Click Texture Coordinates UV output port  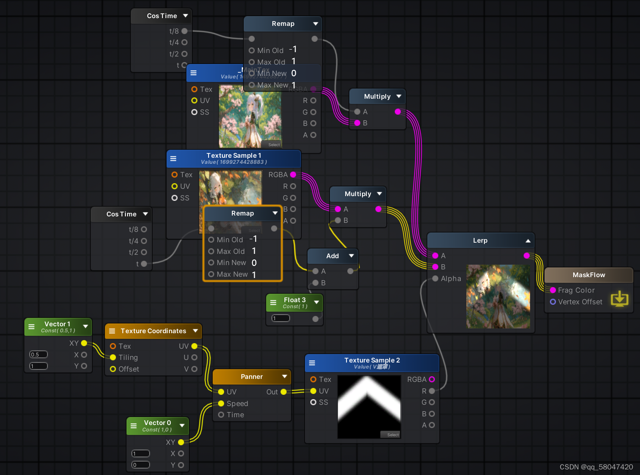pos(194,346)
